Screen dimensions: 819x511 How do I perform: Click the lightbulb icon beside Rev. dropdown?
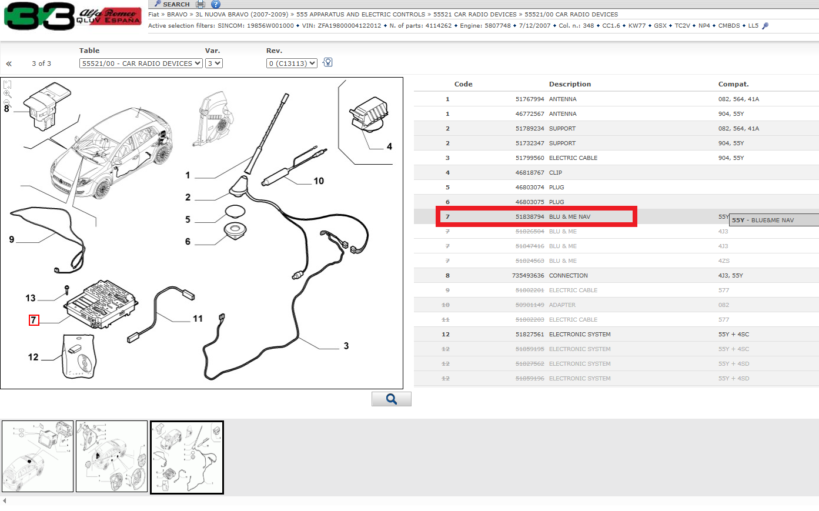328,62
